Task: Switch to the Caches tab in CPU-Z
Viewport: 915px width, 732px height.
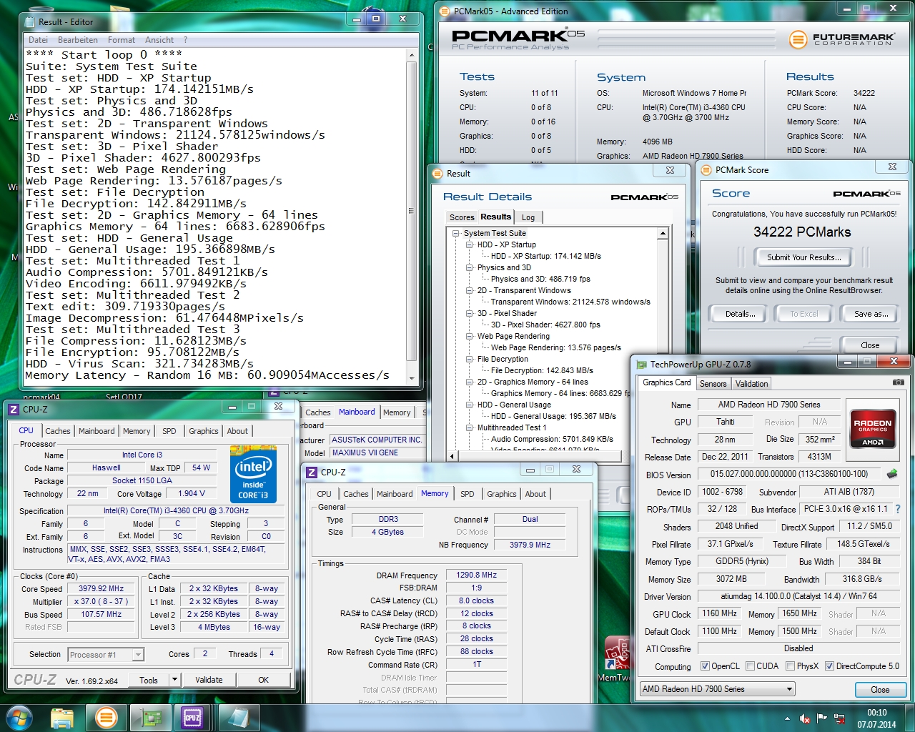Action: (58, 431)
